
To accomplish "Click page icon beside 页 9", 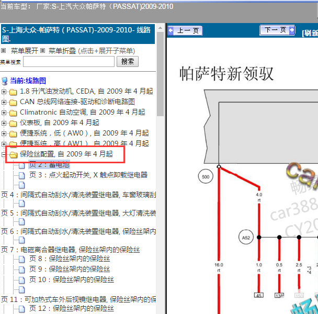I will 21,270.
